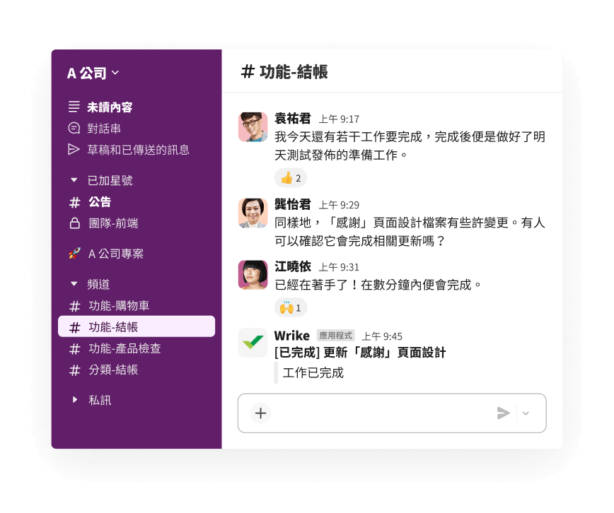Toggle the thumbs up reaction with count 2
Image resolution: width=614 pixels, height=513 pixels.
pos(291,178)
